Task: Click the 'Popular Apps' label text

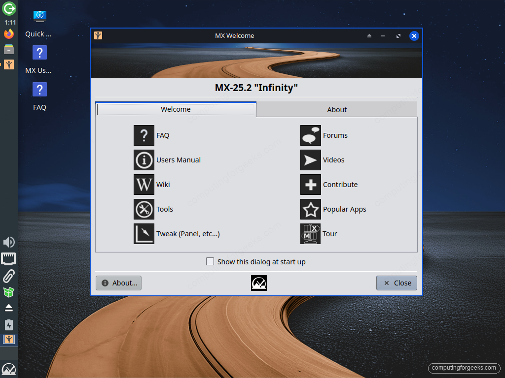Action: tap(345, 209)
